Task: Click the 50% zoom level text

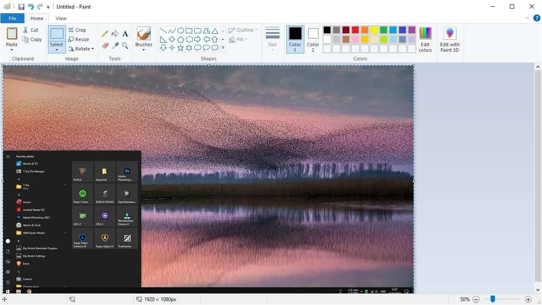Action: tap(465, 299)
